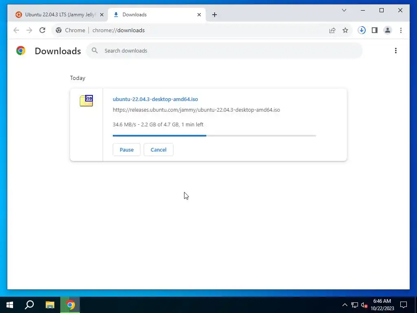Open the ubuntu-22.04.3-desktop-amd64.iso file link

point(155,99)
